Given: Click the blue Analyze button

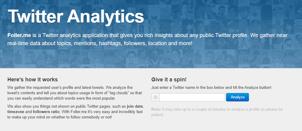Looking at the screenshot, I should 237,97.
